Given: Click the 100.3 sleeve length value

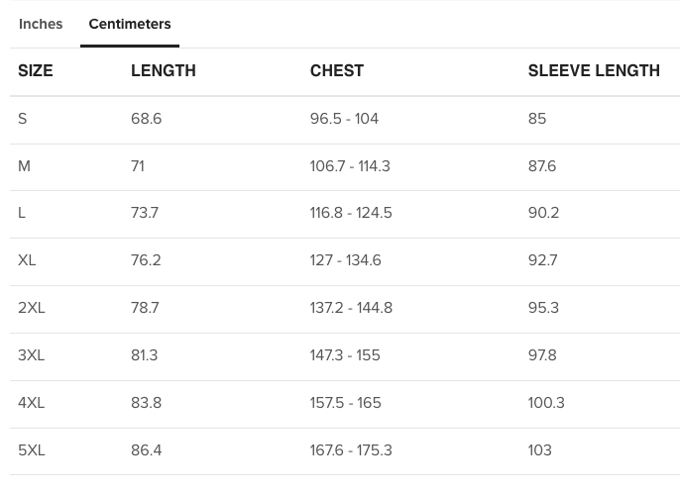Looking at the screenshot, I should coord(546,403).
